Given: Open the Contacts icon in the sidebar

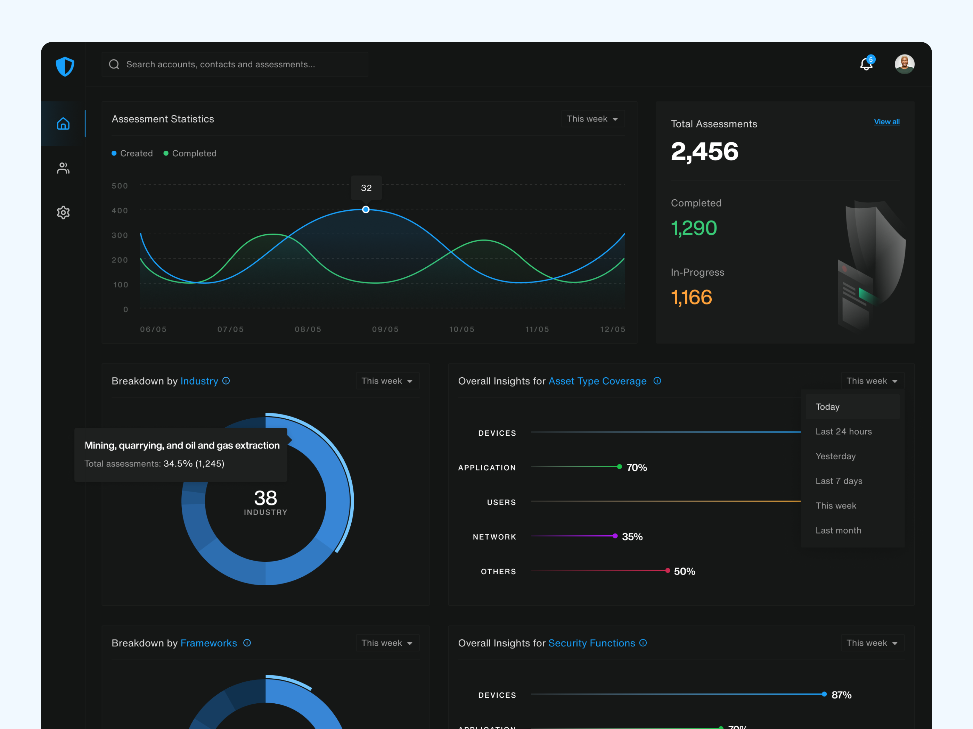Looking at the screenshot, I should (63, 168).
